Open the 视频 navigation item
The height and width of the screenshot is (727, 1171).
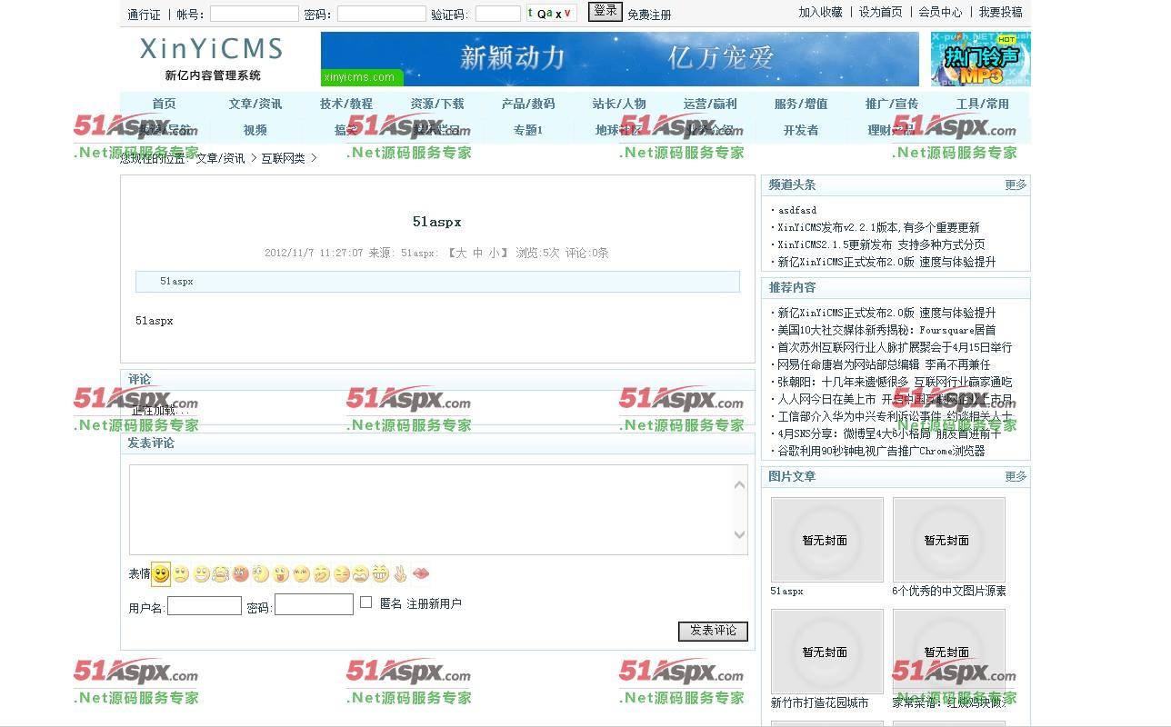point(255,130)
